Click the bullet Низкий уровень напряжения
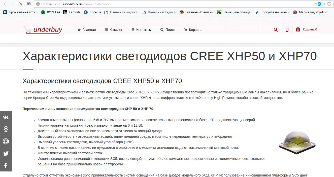This screenshot has height=177, width=334. 90,125
